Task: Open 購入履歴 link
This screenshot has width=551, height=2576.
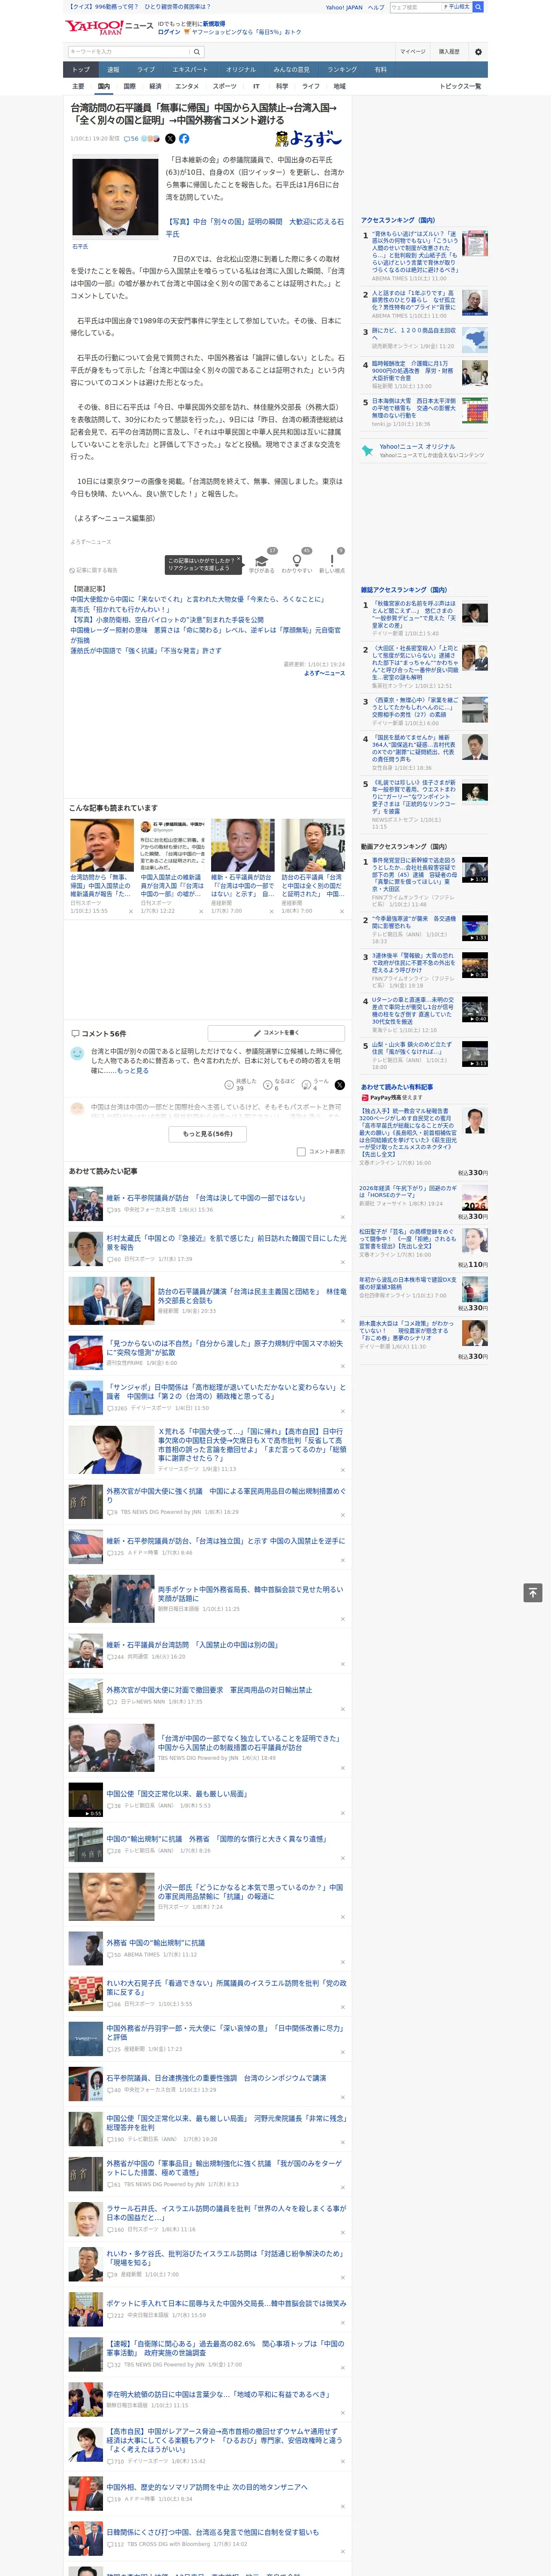Action: tap(449, 52)
